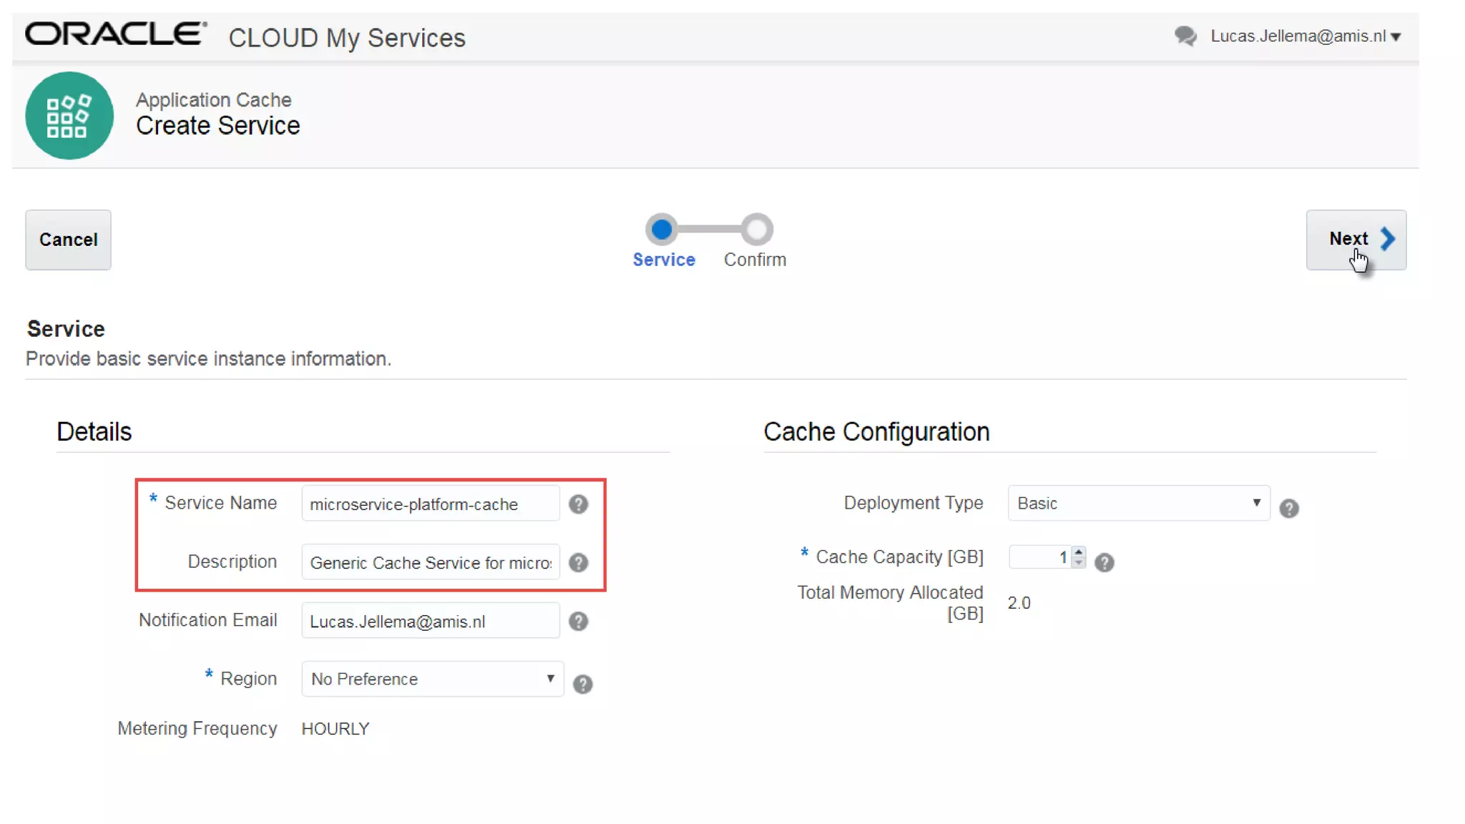Click the Next button

tap(1355, 240)
